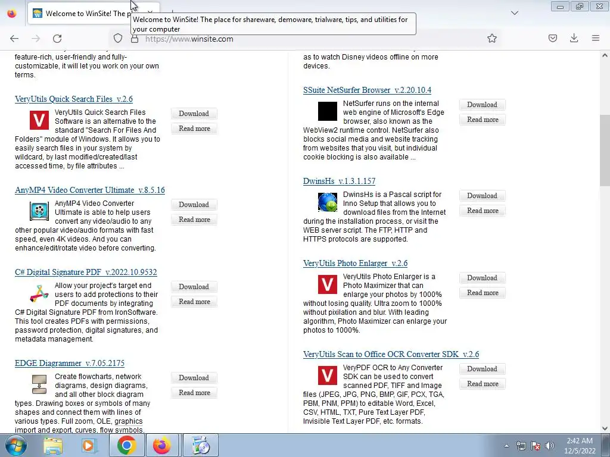Open the Firefox application menu
Screen dimensions: 610x457
pos(595,38)
